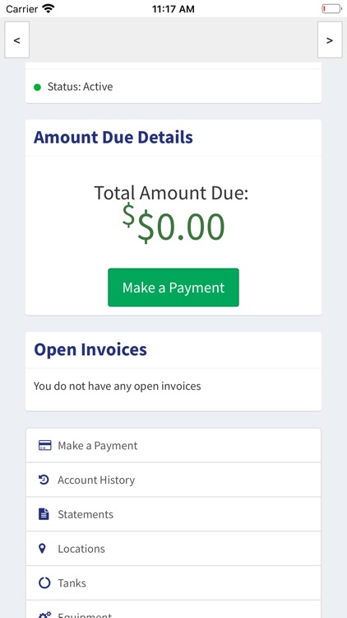Tap the Locations map pin icon
This screenshot has height=618, width=347.
point(43,548)
